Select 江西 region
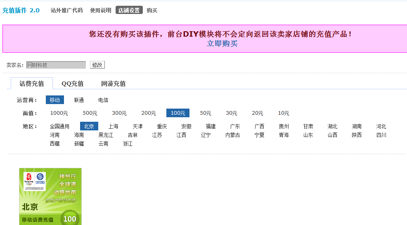The image size is (407, 225). [181, 135]
